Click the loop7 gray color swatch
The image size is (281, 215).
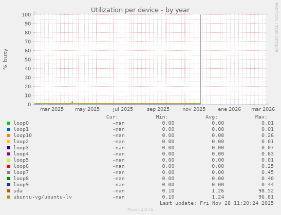tap(9, 172)
